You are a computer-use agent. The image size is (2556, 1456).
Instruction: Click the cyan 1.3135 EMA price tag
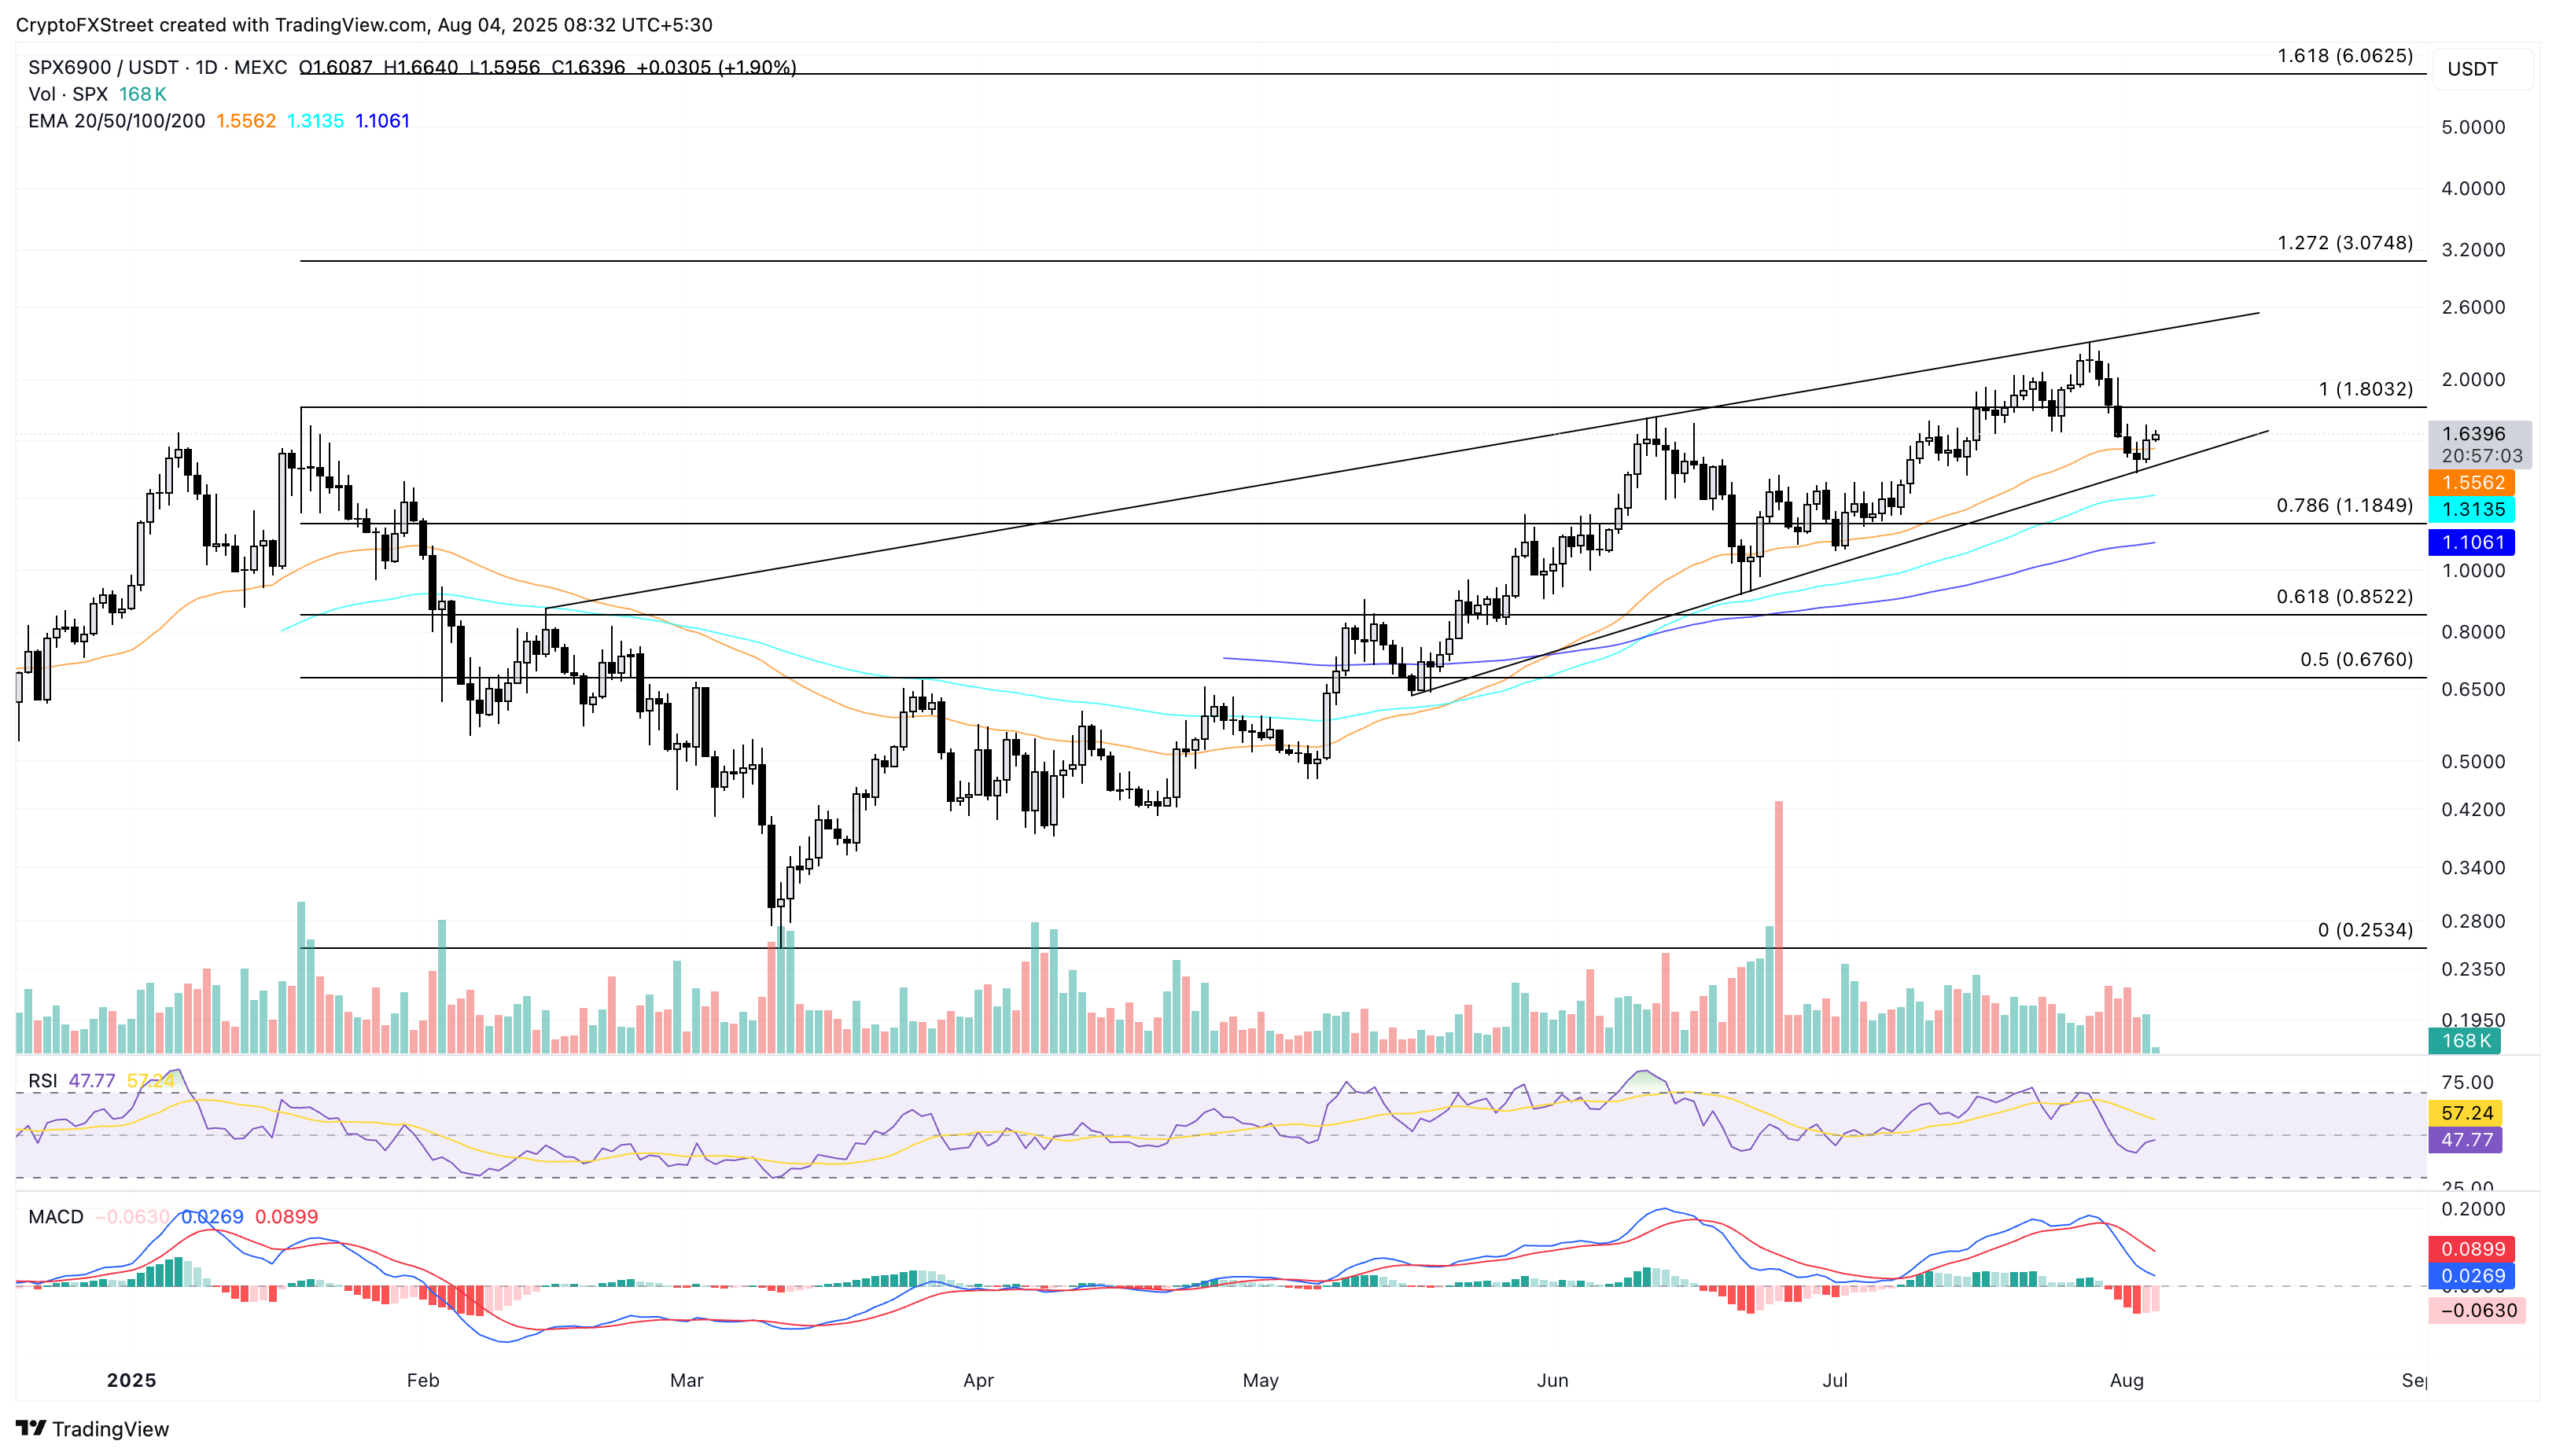pos(2472,510)
